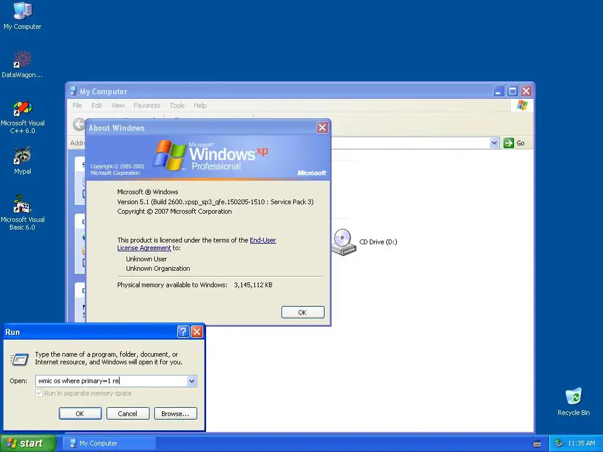Click the Unknown User text
Viewport: 603px width, 452px height.
146,259
